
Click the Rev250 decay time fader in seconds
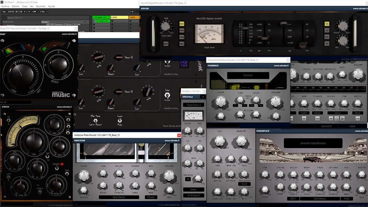(246, 29)
